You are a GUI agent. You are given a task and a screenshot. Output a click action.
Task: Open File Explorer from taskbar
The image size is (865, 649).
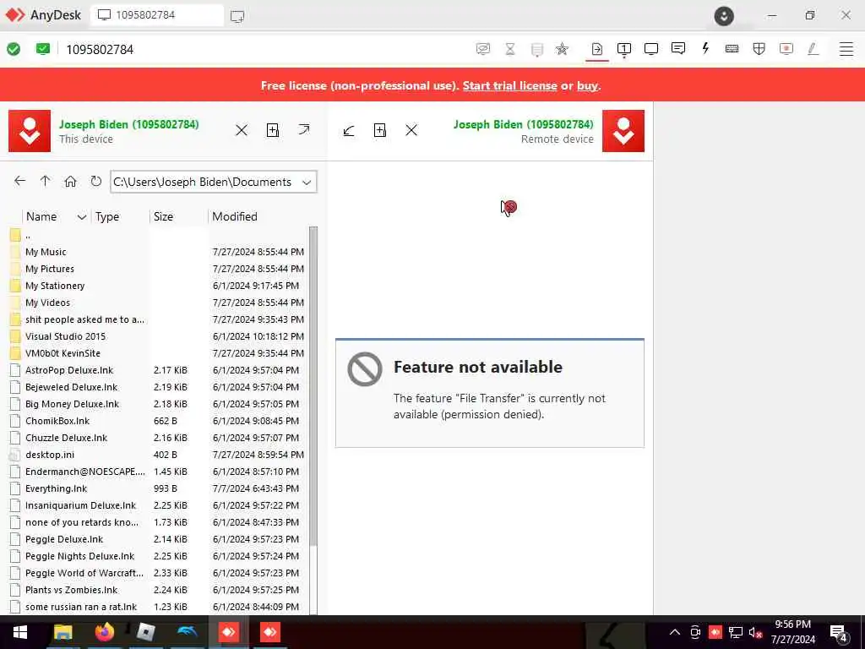point(63,632)
